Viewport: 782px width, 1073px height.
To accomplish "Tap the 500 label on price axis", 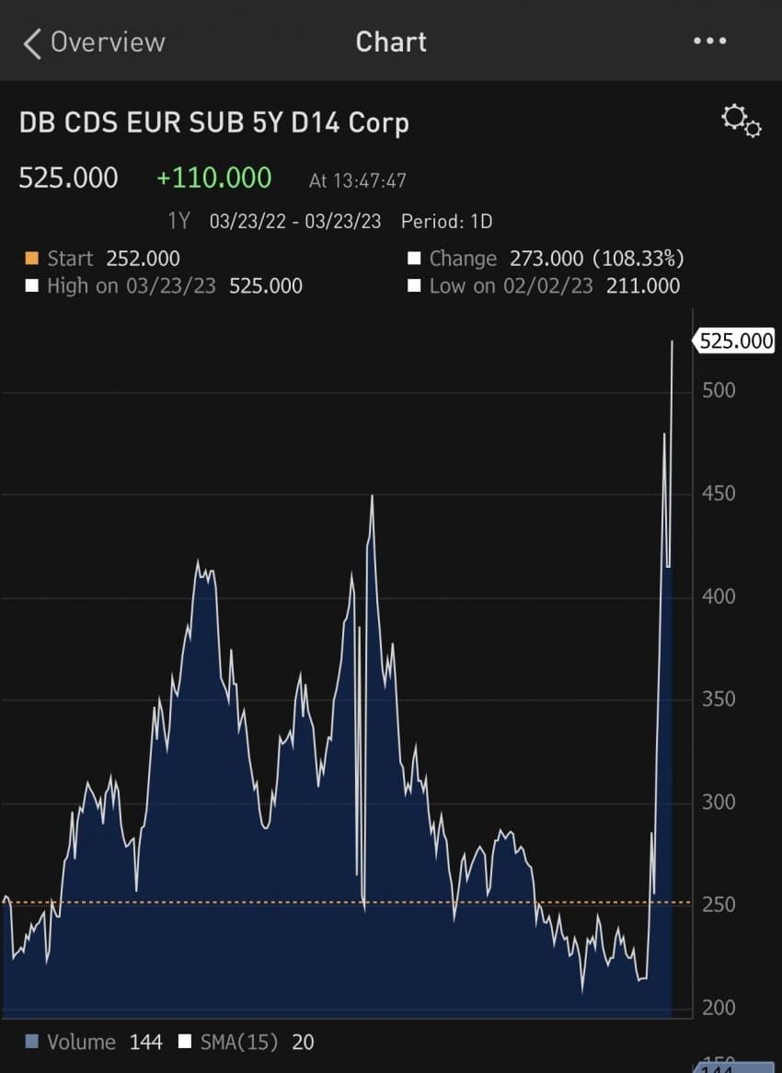I will 718,391.
